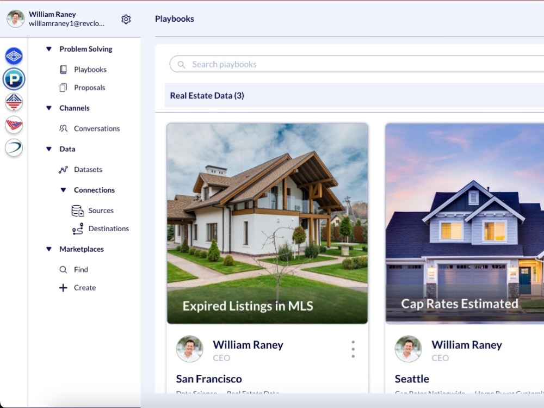Click the Problem Solving section label
The width and height of the screenshot is (544, 408).
[86, 49]
